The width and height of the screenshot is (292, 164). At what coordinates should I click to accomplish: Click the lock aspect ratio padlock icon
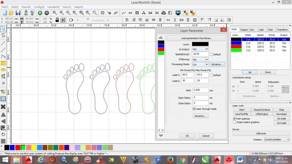pos(57,20)
